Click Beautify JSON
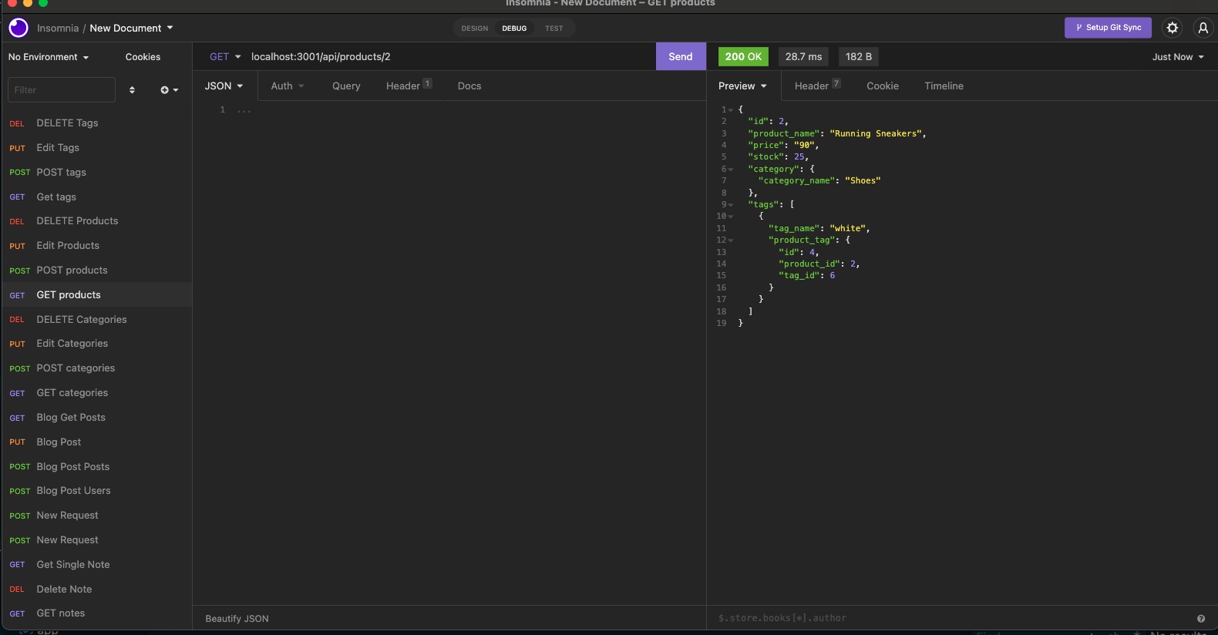The width and height of the screenshot is (1218, 635). (x=237, y=619)
